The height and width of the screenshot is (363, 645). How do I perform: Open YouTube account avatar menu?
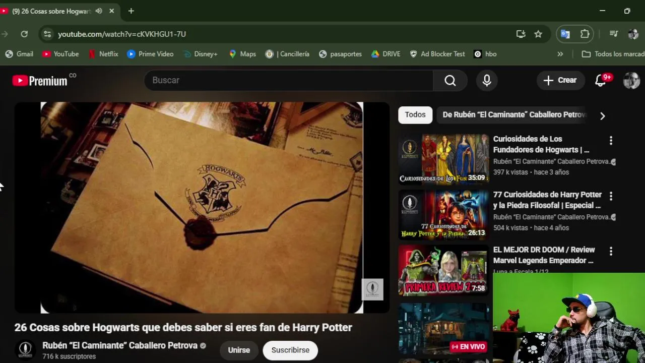[631, 81]
